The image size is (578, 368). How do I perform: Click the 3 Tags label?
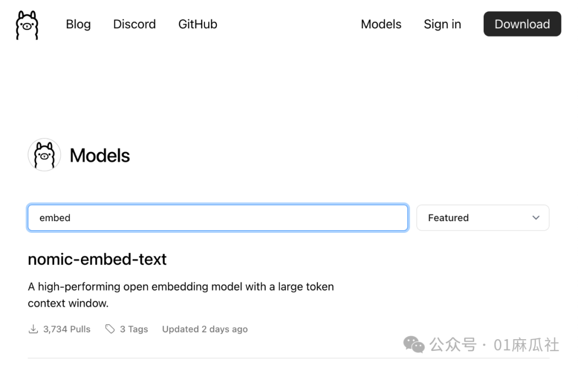[x=134, y=329]
